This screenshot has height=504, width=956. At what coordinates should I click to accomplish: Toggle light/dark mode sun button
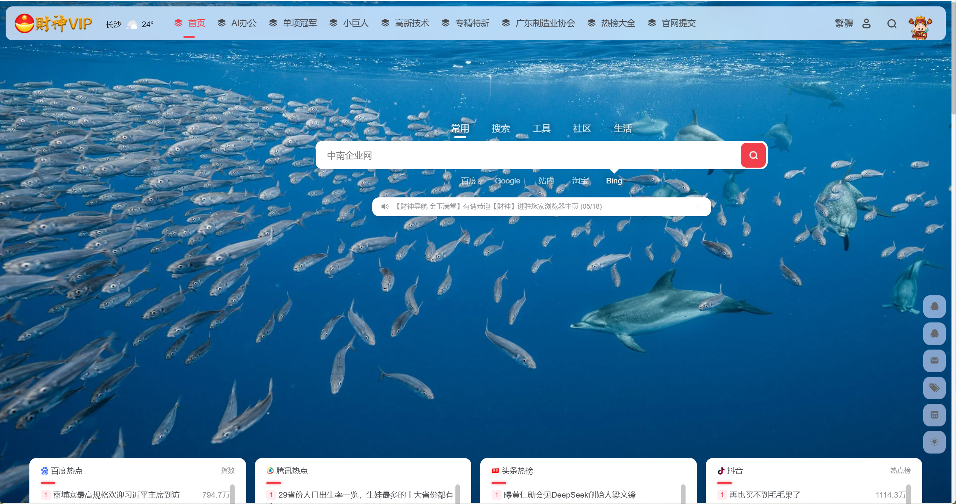click(x=934, y=442)
